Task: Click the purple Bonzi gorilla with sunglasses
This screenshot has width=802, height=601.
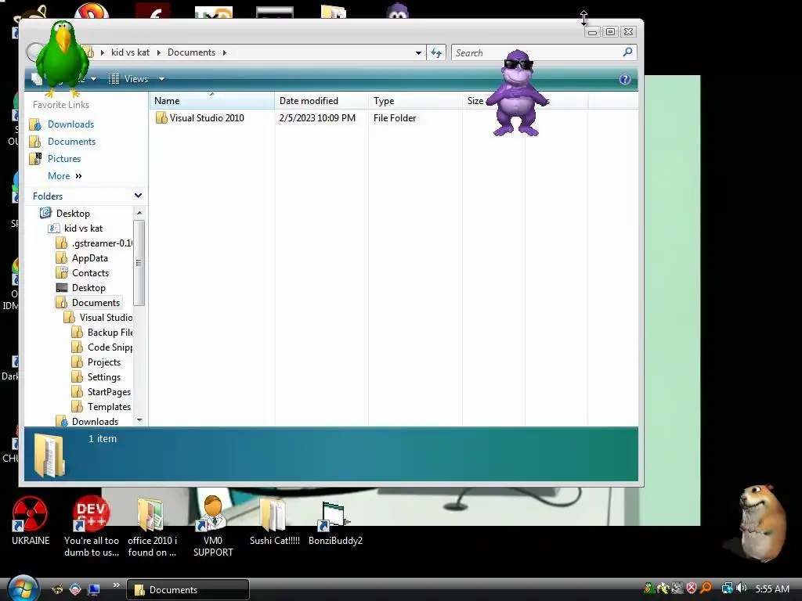Action: click(x=517, y=93)
